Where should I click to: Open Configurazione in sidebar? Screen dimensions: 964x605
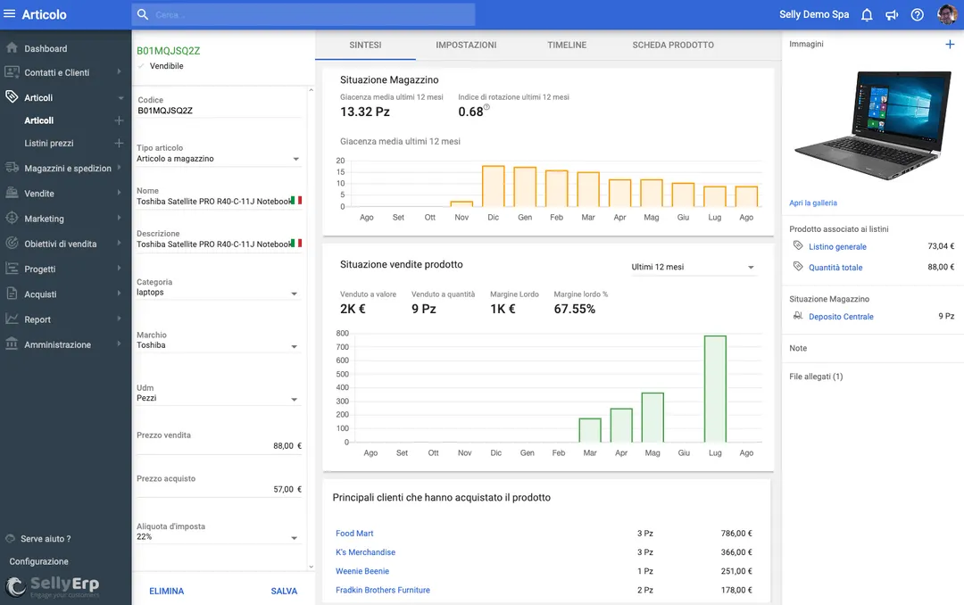click(38, 561)
